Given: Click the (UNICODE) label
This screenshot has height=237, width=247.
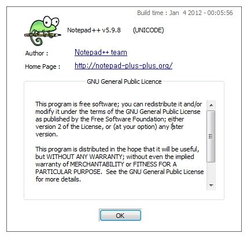Looking at the screenshot, I should [148, 30].
